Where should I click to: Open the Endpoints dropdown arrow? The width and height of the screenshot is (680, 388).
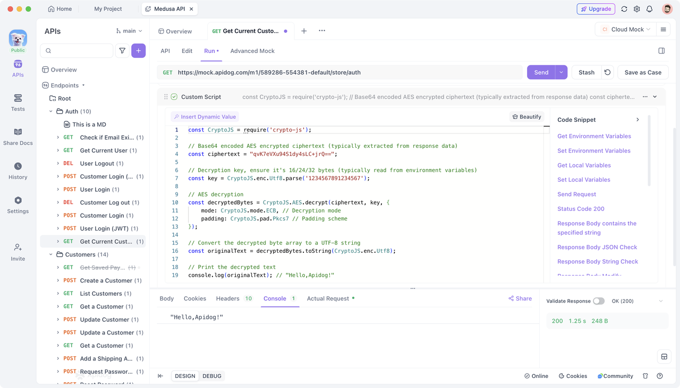pos(83,85)
